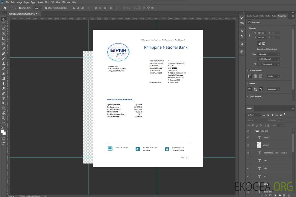Collapse the Canvas section

(x=248, y=28)
